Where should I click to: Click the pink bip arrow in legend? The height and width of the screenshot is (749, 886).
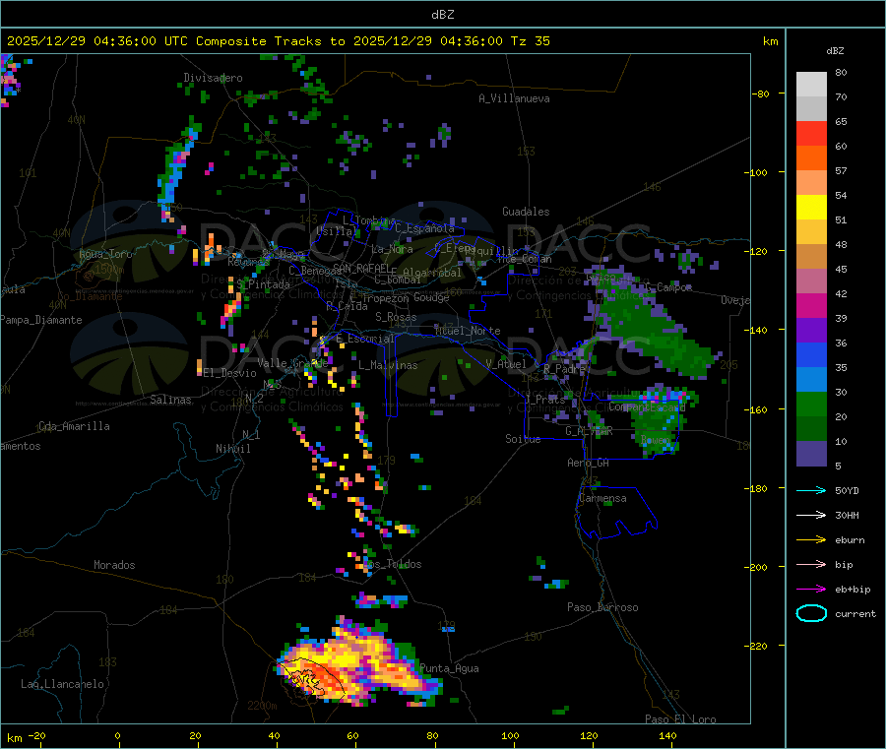coord(811,564)
